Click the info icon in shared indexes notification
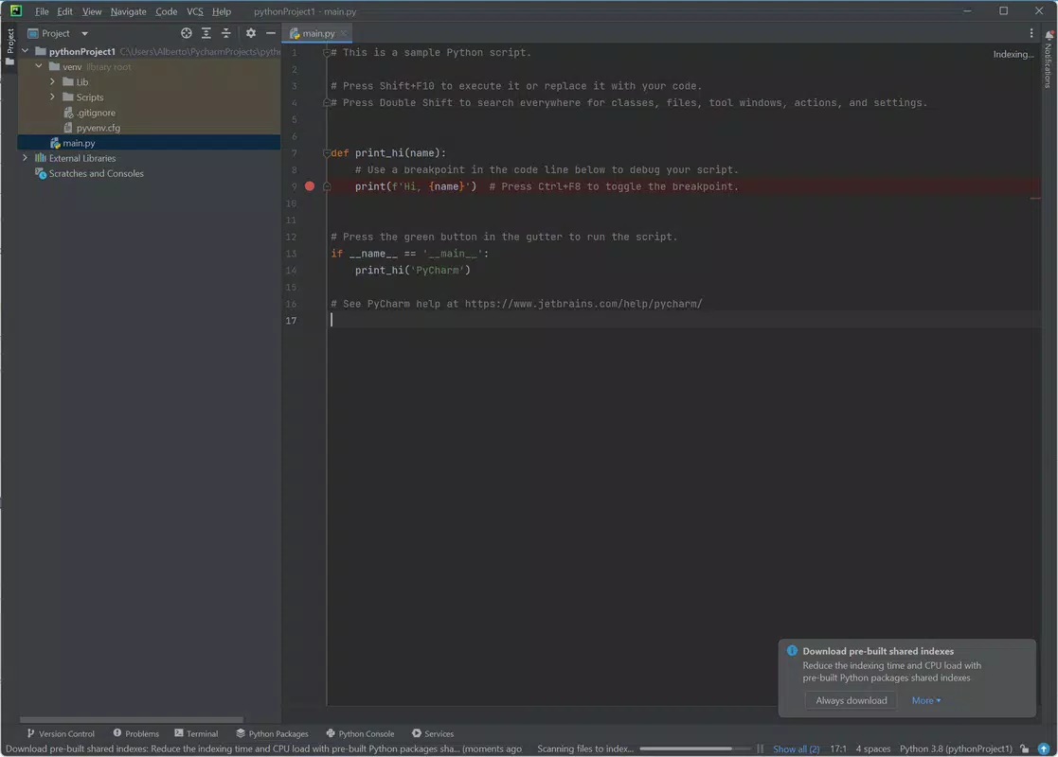This screenshot has width=1058, height=757. [792, 650]
